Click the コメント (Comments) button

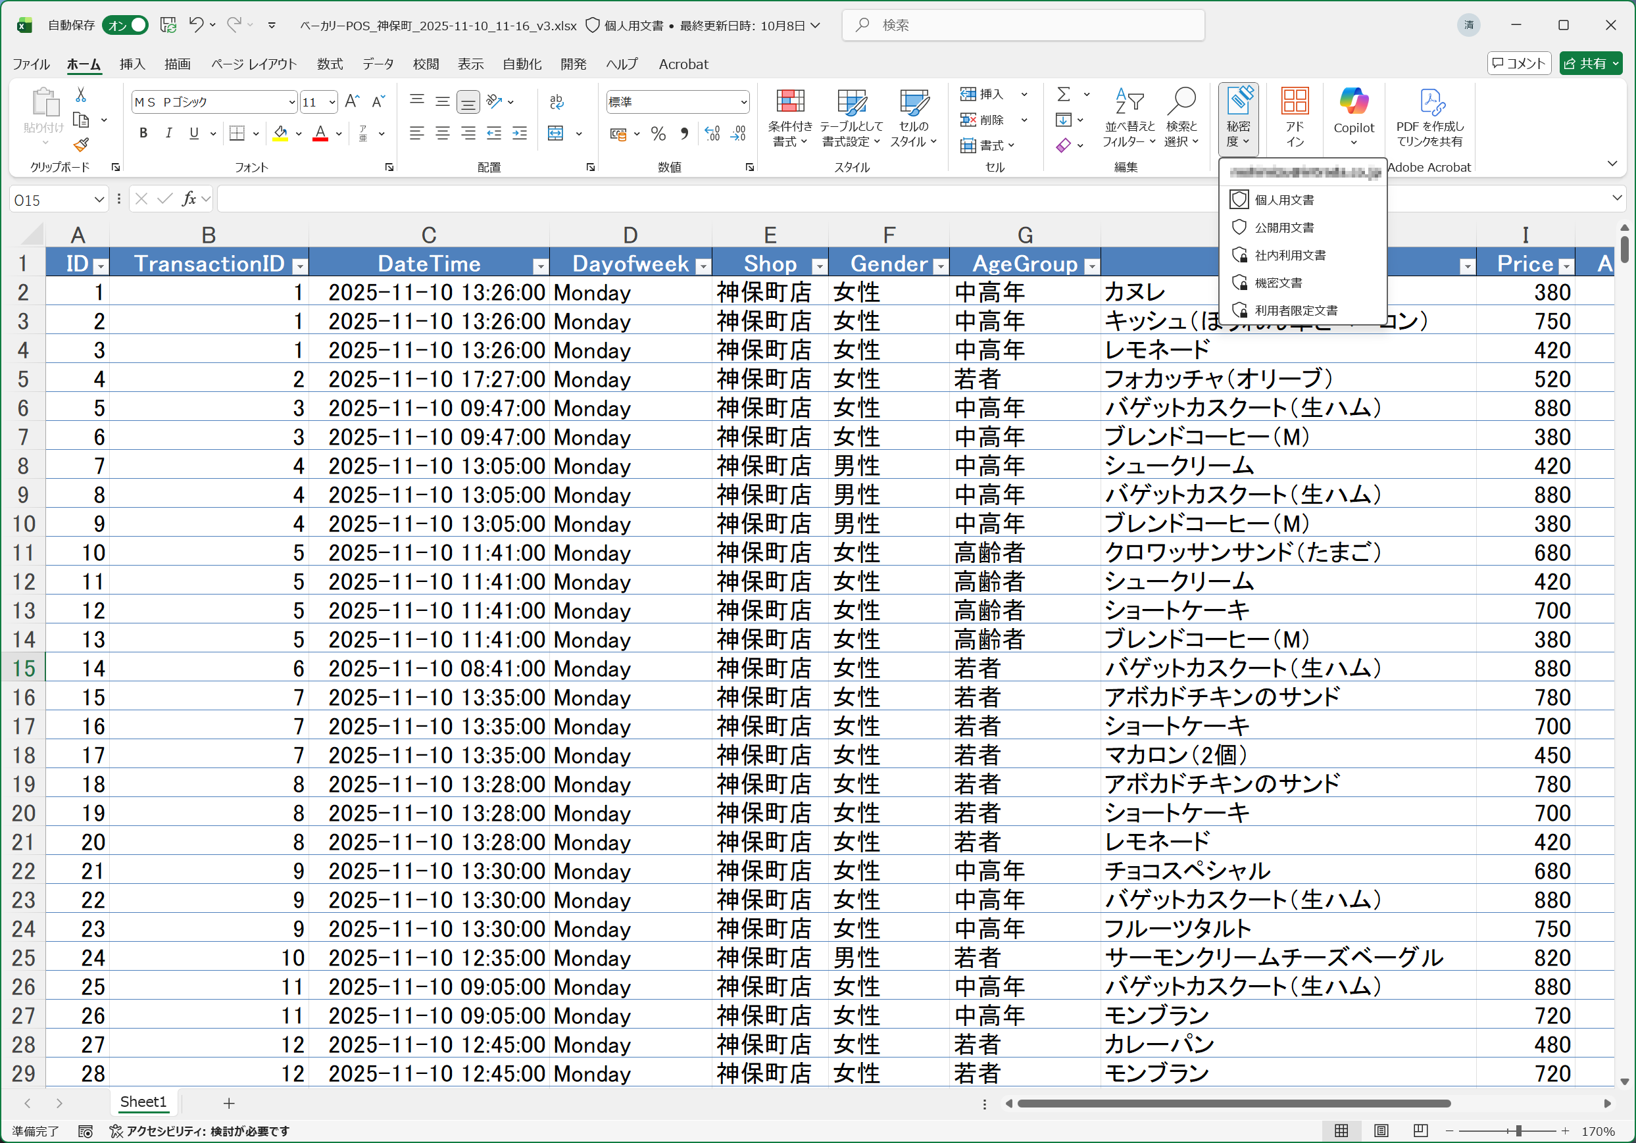[x=1518, y=63]
